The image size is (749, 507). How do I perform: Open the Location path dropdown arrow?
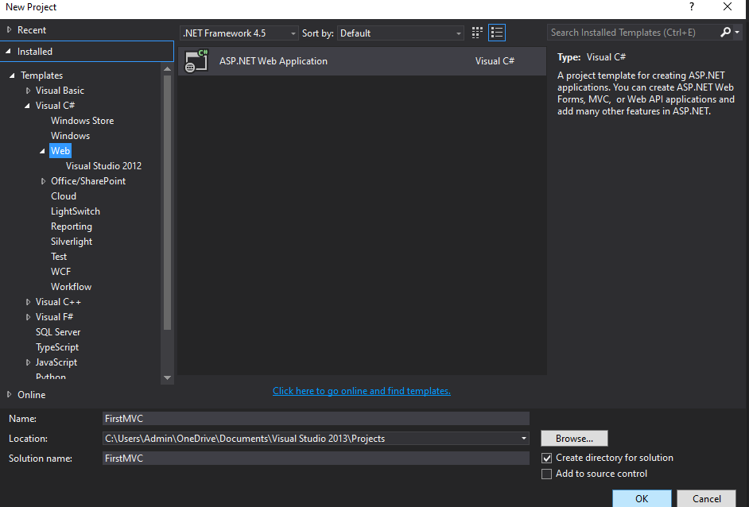click(x=523, y=438)
